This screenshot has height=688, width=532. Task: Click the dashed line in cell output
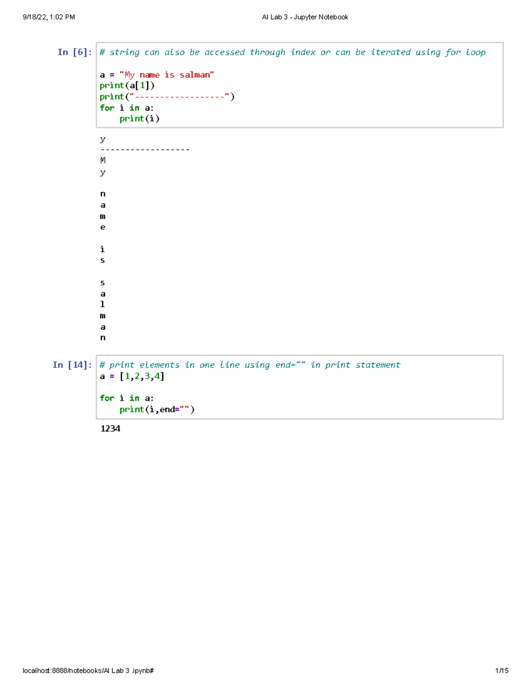(145, 150)
